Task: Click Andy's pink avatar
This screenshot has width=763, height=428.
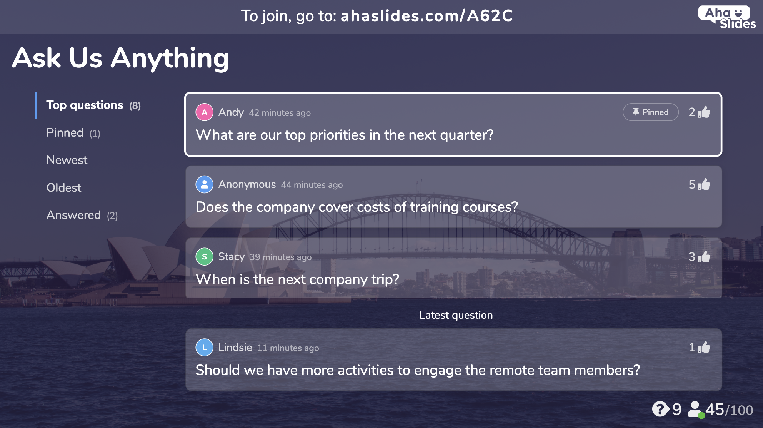Action: tap(205, 112)
